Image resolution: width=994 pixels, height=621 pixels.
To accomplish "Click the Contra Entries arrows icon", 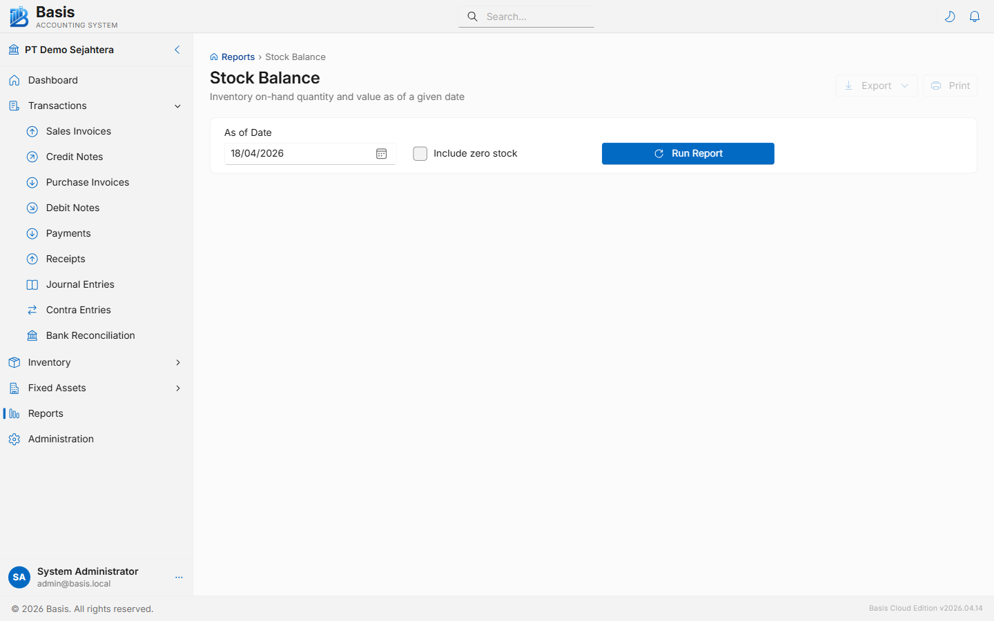I will [32, 310].
